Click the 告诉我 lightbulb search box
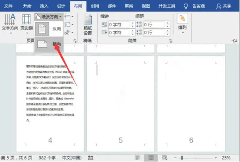This screenshot has height=162, width=240. point(195,6)
